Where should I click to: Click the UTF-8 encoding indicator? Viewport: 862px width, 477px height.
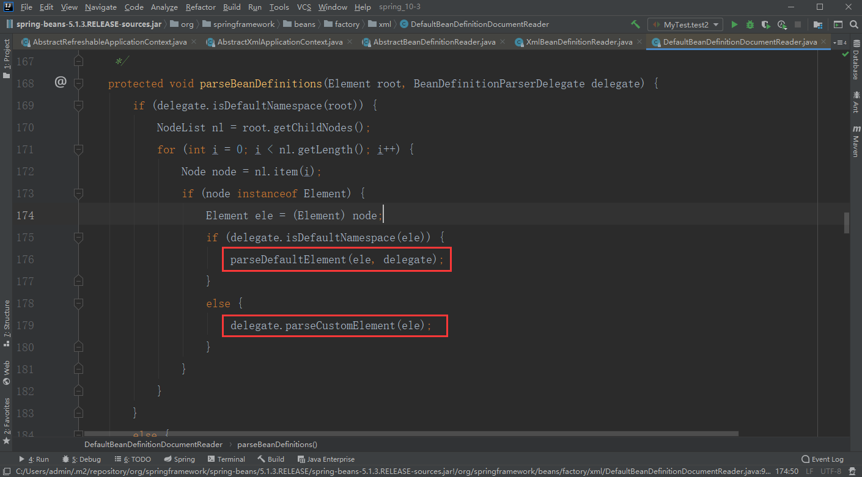831,472
